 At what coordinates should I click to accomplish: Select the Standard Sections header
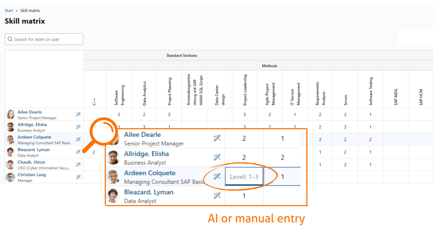point(182,56)
